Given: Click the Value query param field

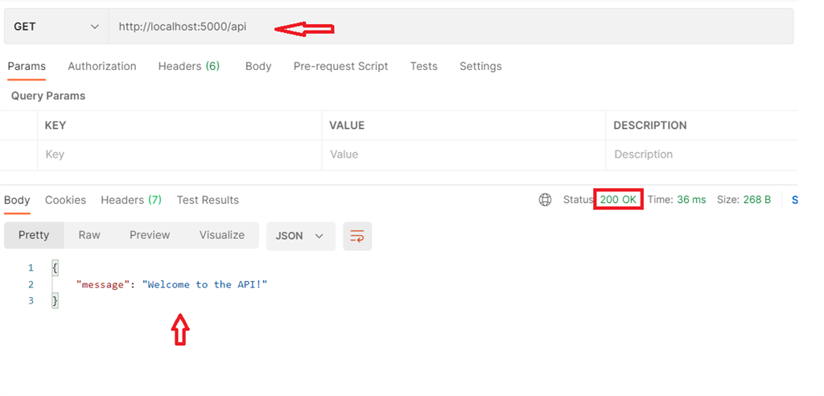Looking at the screenshot, I should (463, 155).
